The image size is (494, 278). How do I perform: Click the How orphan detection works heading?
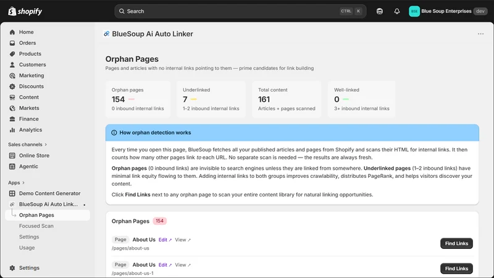click(x=155, y=133)
